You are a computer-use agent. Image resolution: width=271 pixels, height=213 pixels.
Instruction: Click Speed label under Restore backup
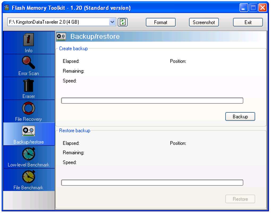pos(70,162)
